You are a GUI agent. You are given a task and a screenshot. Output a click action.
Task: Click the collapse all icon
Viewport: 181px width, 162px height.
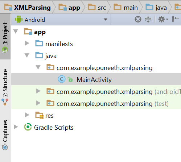tap(148, 19)
